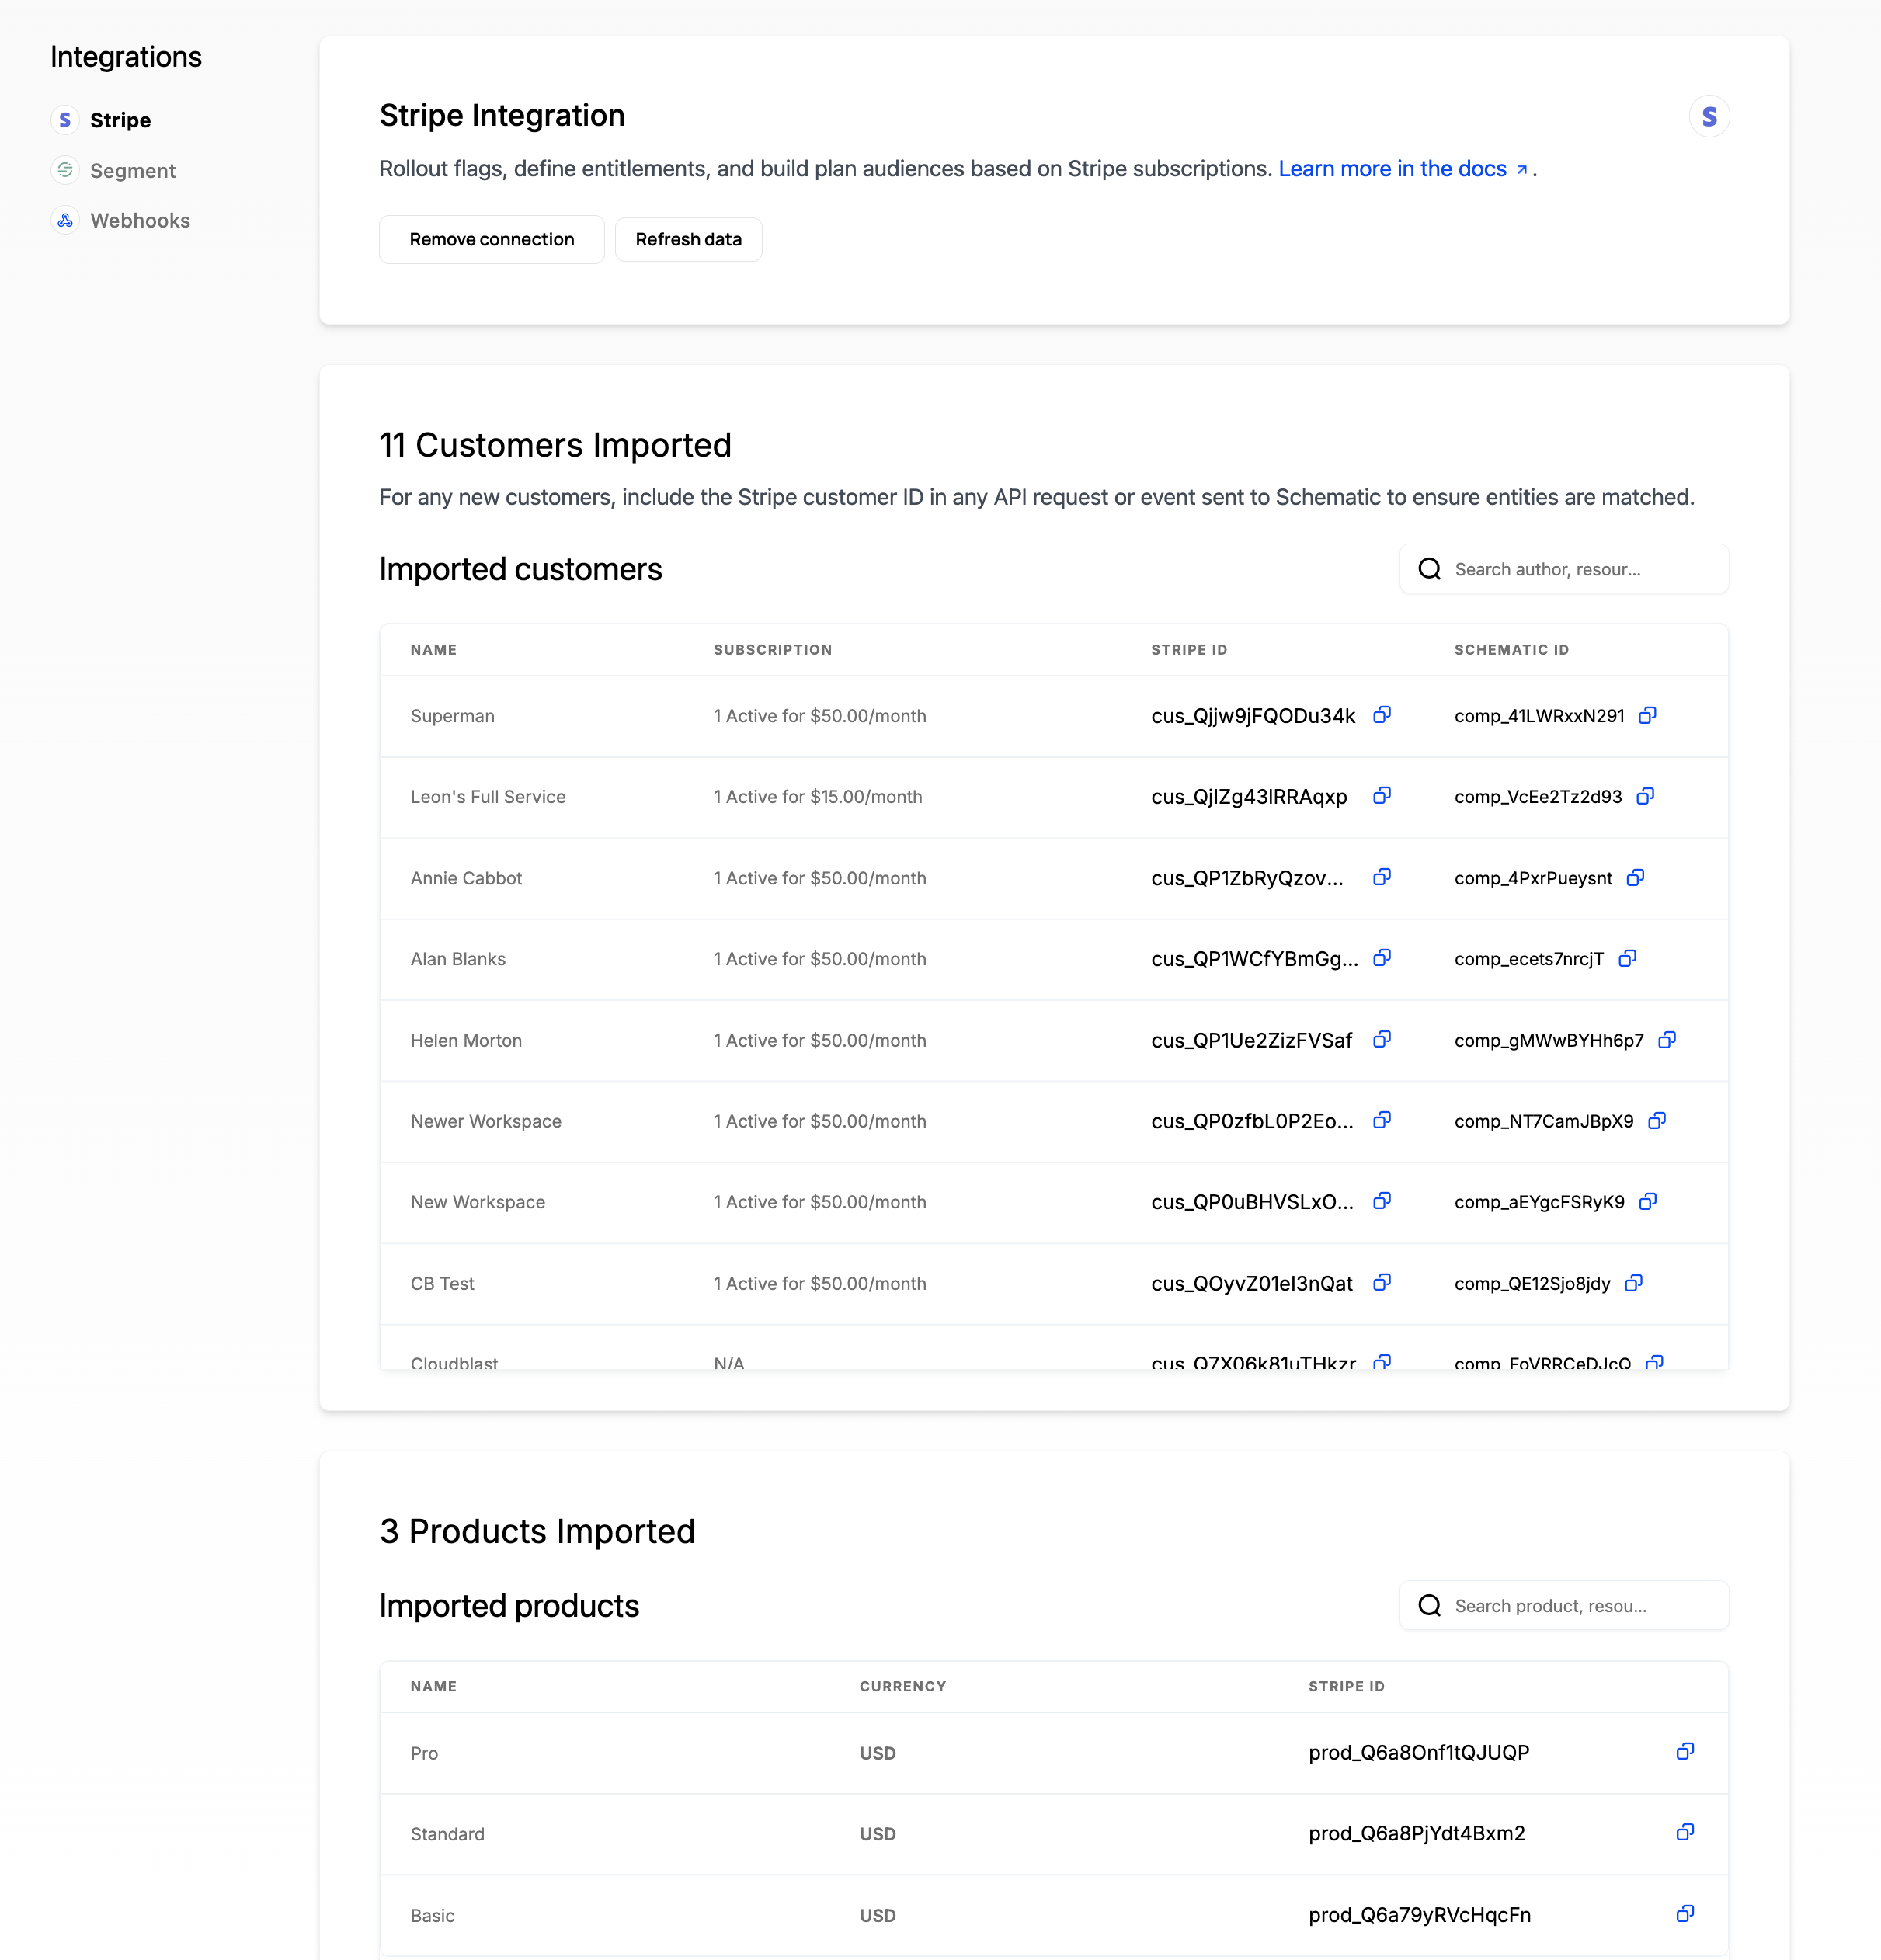The image size is (1881, 1960).
Task: Copy CB Test's Stripe customer ID
Action: pyautogui.click(x=1382, y=1282)
